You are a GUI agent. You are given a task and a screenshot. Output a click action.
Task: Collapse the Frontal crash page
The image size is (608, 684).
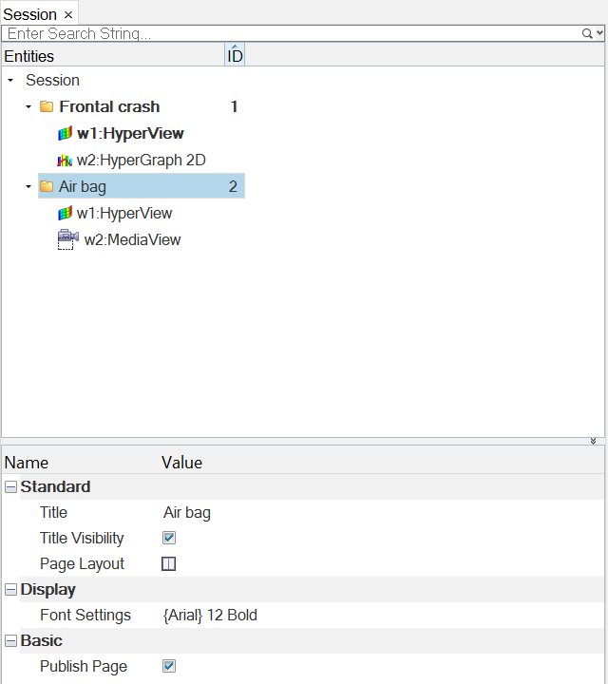28,107
